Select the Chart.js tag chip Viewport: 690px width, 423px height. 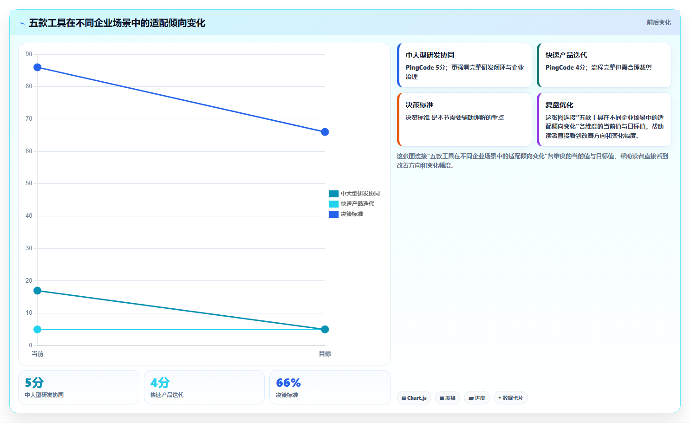click(414, 398)
